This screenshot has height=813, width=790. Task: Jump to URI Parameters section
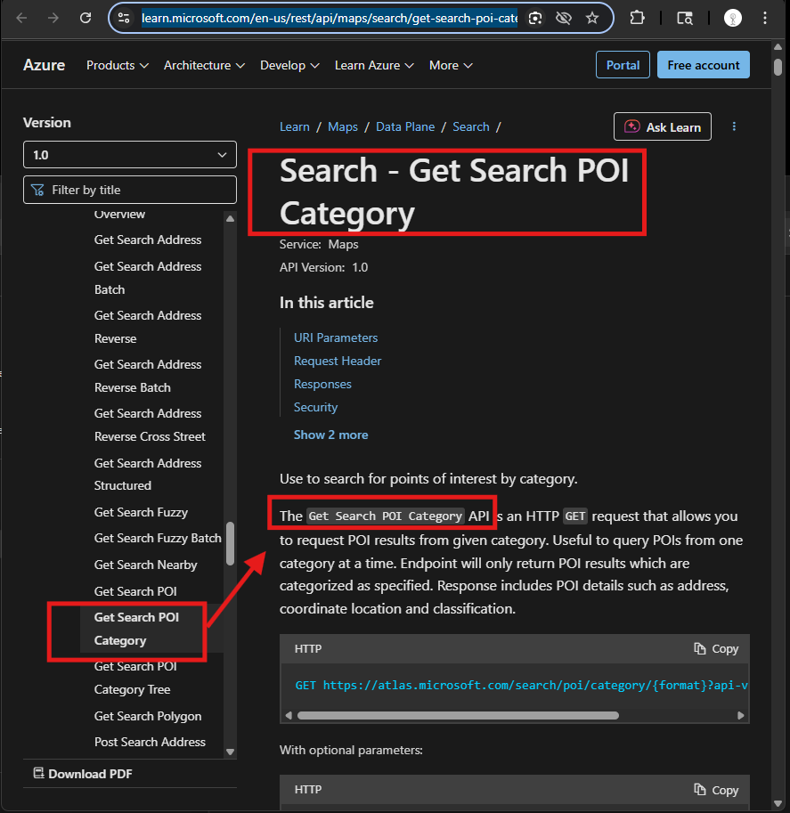tap(336, 337)
